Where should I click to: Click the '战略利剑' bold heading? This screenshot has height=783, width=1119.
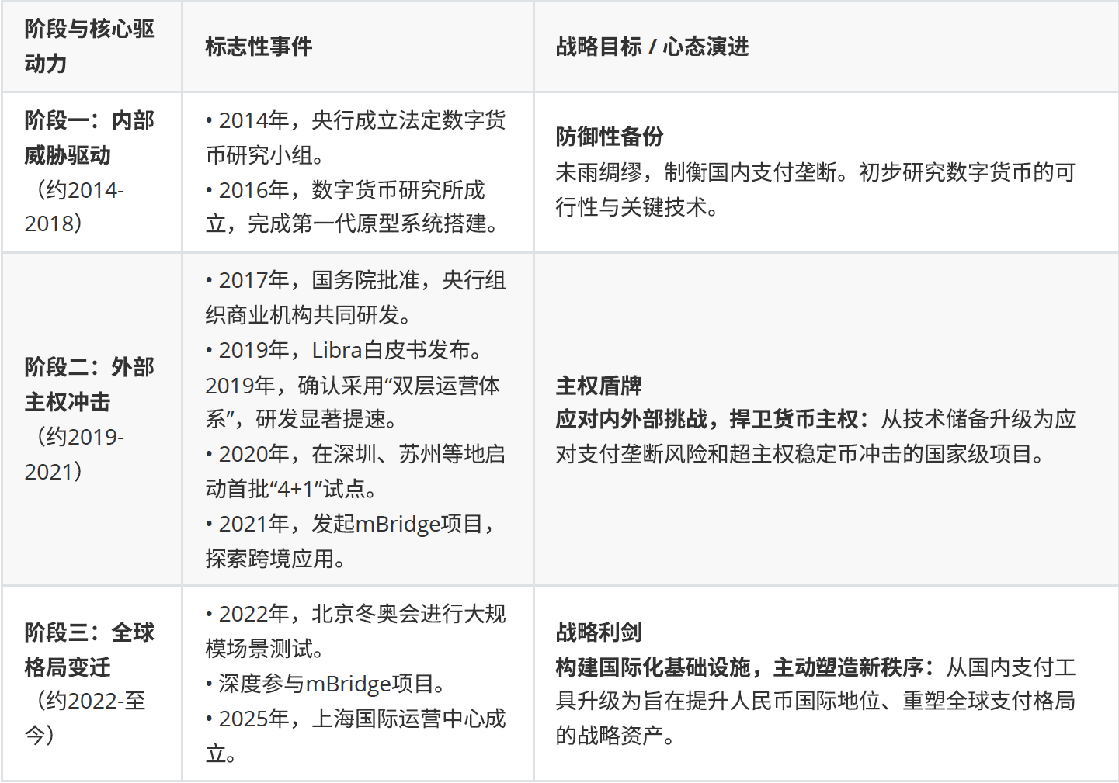click(599, 632)
